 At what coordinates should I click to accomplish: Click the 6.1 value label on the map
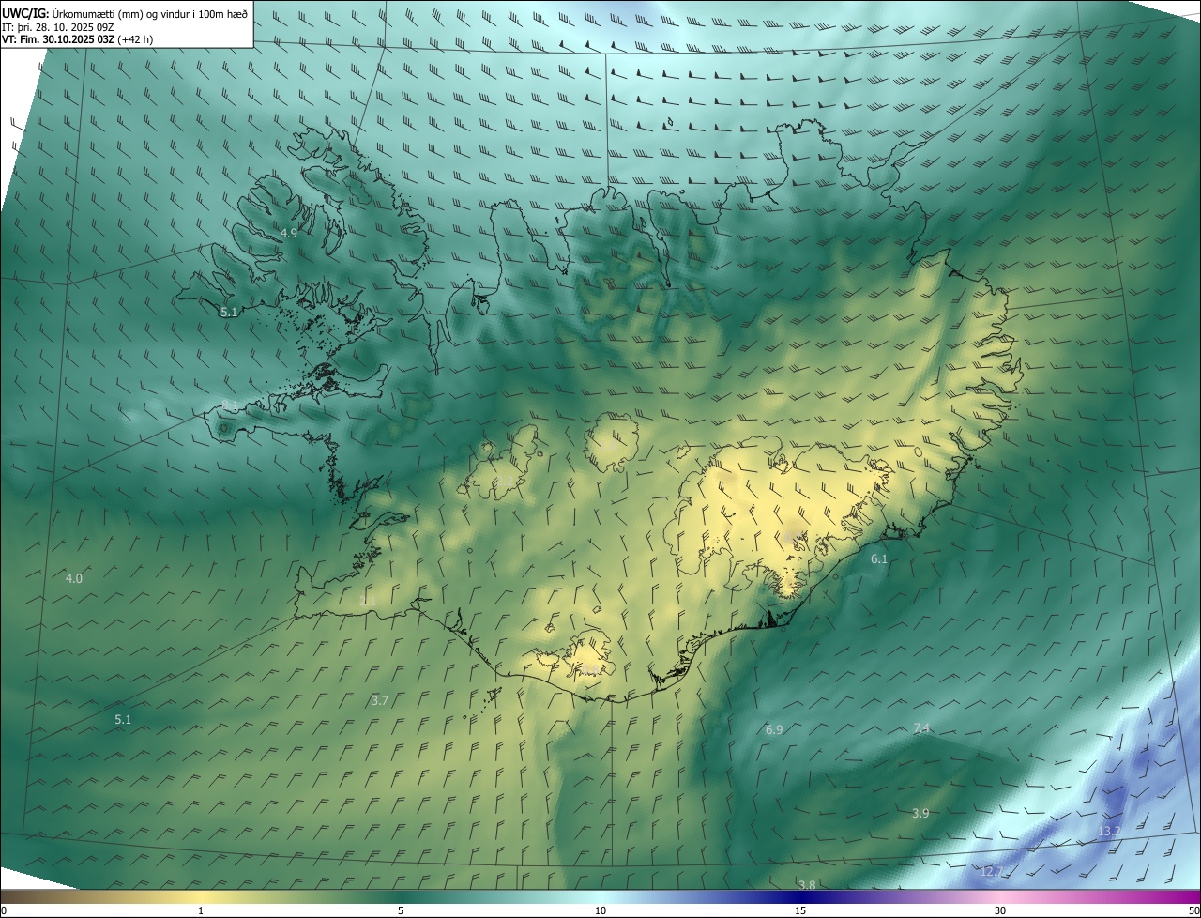point(879,558)
